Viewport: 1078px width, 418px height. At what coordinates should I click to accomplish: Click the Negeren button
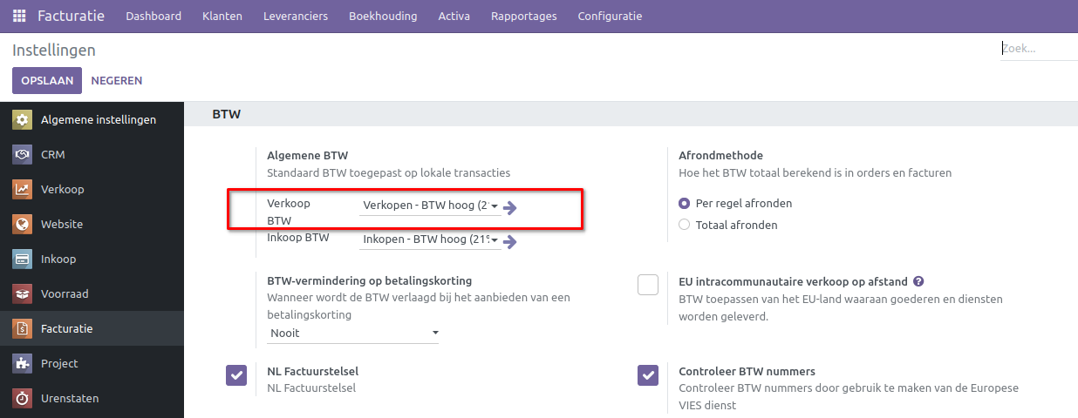[x=117, y=80]
